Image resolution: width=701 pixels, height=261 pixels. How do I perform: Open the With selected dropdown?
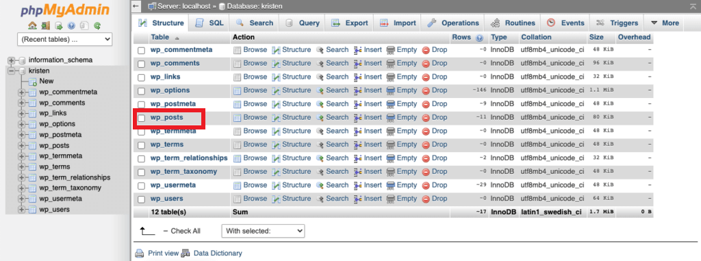click(263, 231)
